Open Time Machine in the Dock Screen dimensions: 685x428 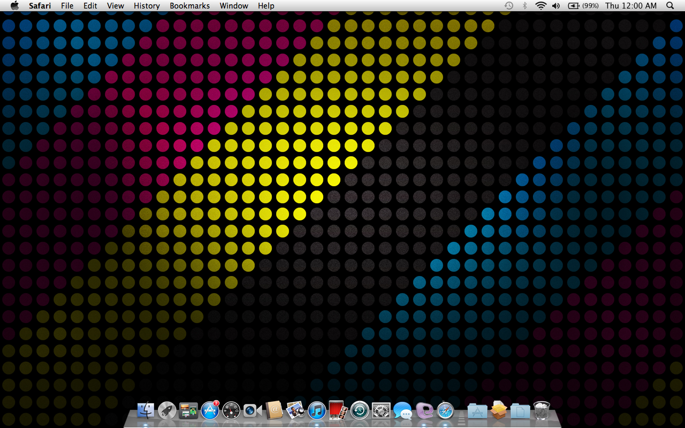click(360, 410)
